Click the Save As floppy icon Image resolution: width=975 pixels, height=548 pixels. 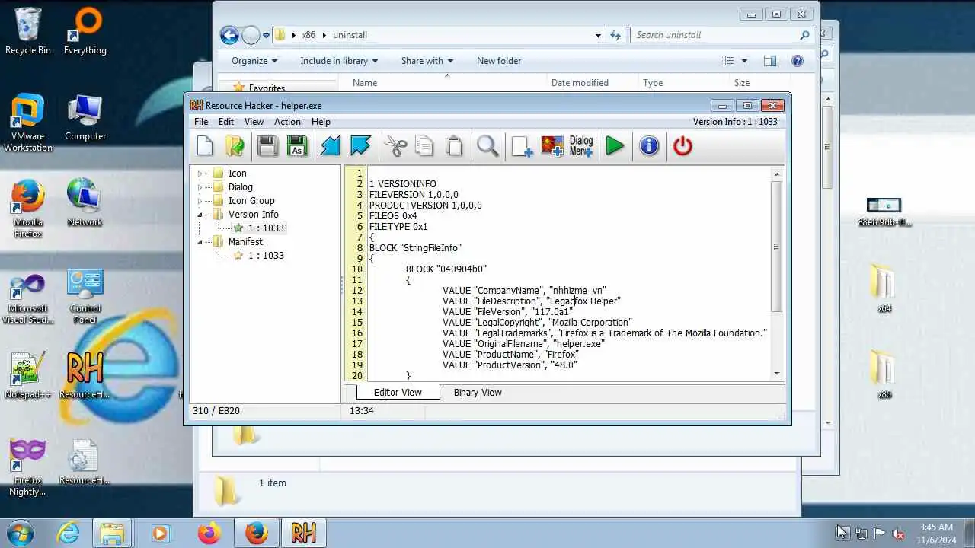297,145
